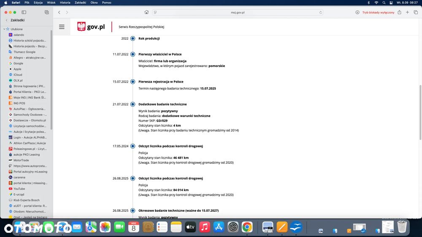Click the Safari sidebar toggle icon

[24, 12]
